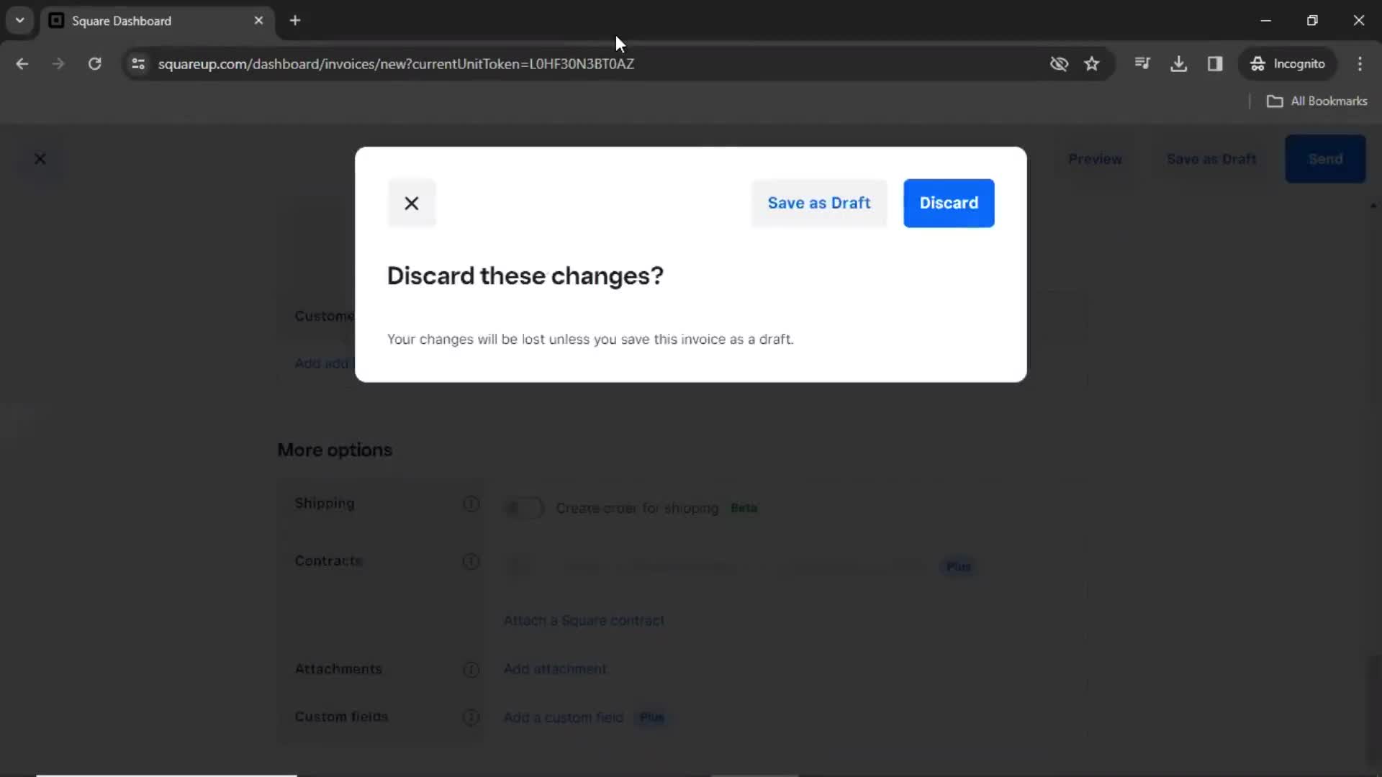Screen dimensions: 1382x777
Task: Click Add attachment link
Action: pos(555,669)
